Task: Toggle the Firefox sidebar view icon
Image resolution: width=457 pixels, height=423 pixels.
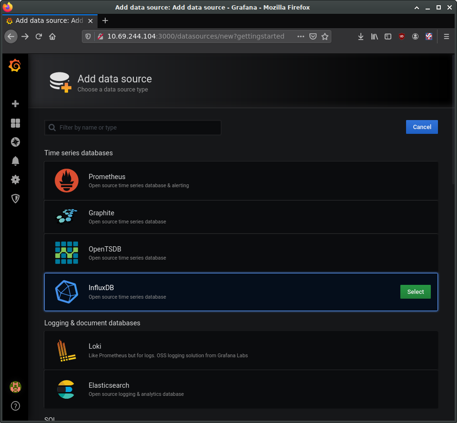Action: (x=387, y=37)
